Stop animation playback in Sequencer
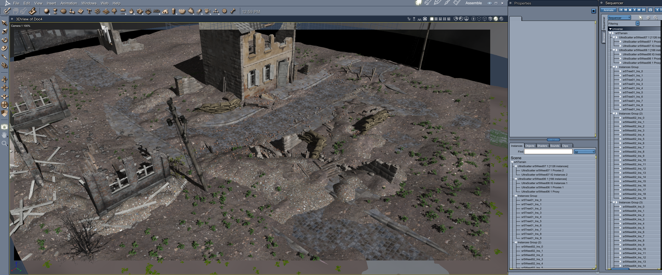This screenshot has width=662, height=275. click(x=630, y=10)
